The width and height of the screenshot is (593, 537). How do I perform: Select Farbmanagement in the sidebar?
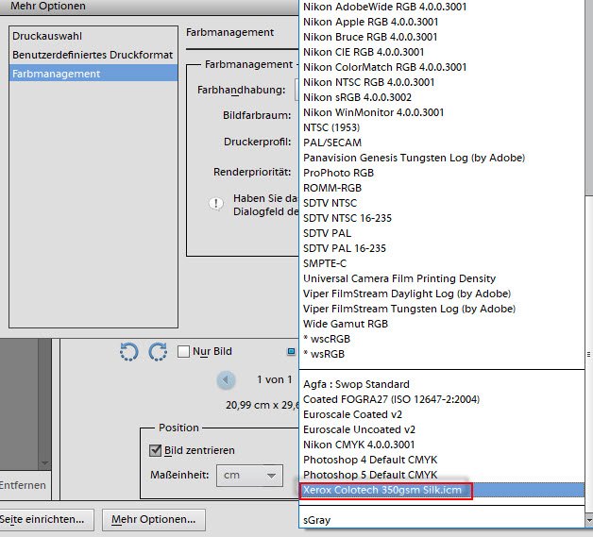pyautogui.click(x=57, y=73)
